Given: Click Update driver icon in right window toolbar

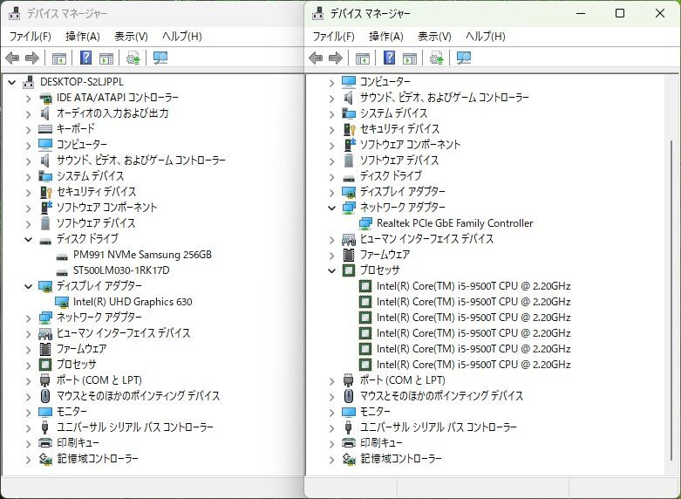Looking at the screenshot, I should click(x=437, y=58).
